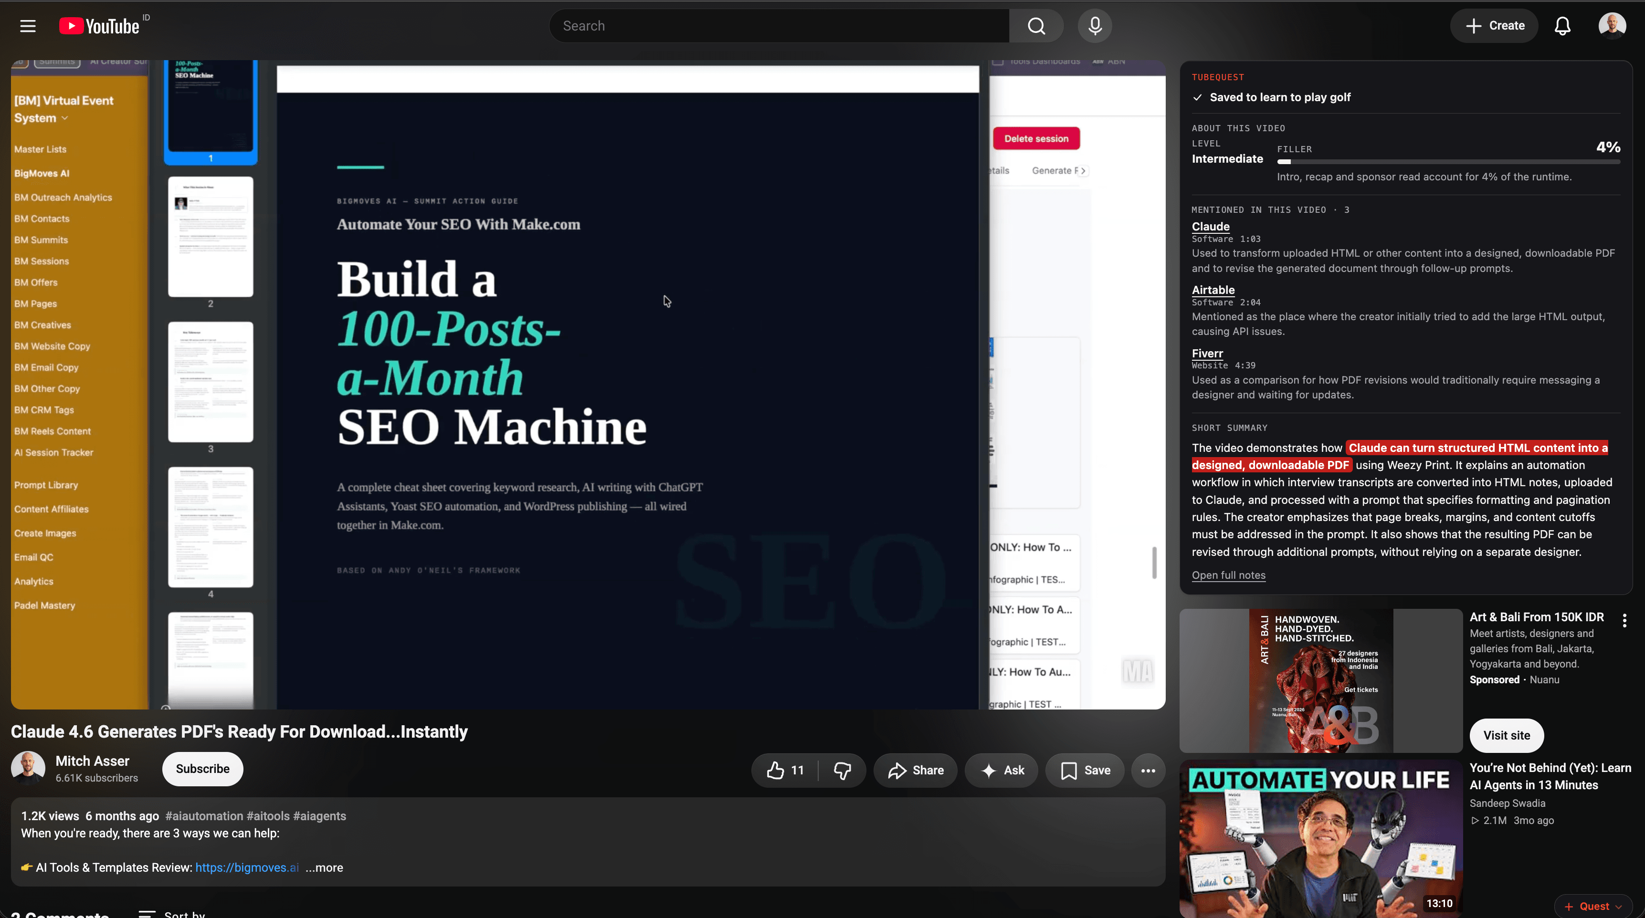Subscribe to Mitch Asser

202,769
